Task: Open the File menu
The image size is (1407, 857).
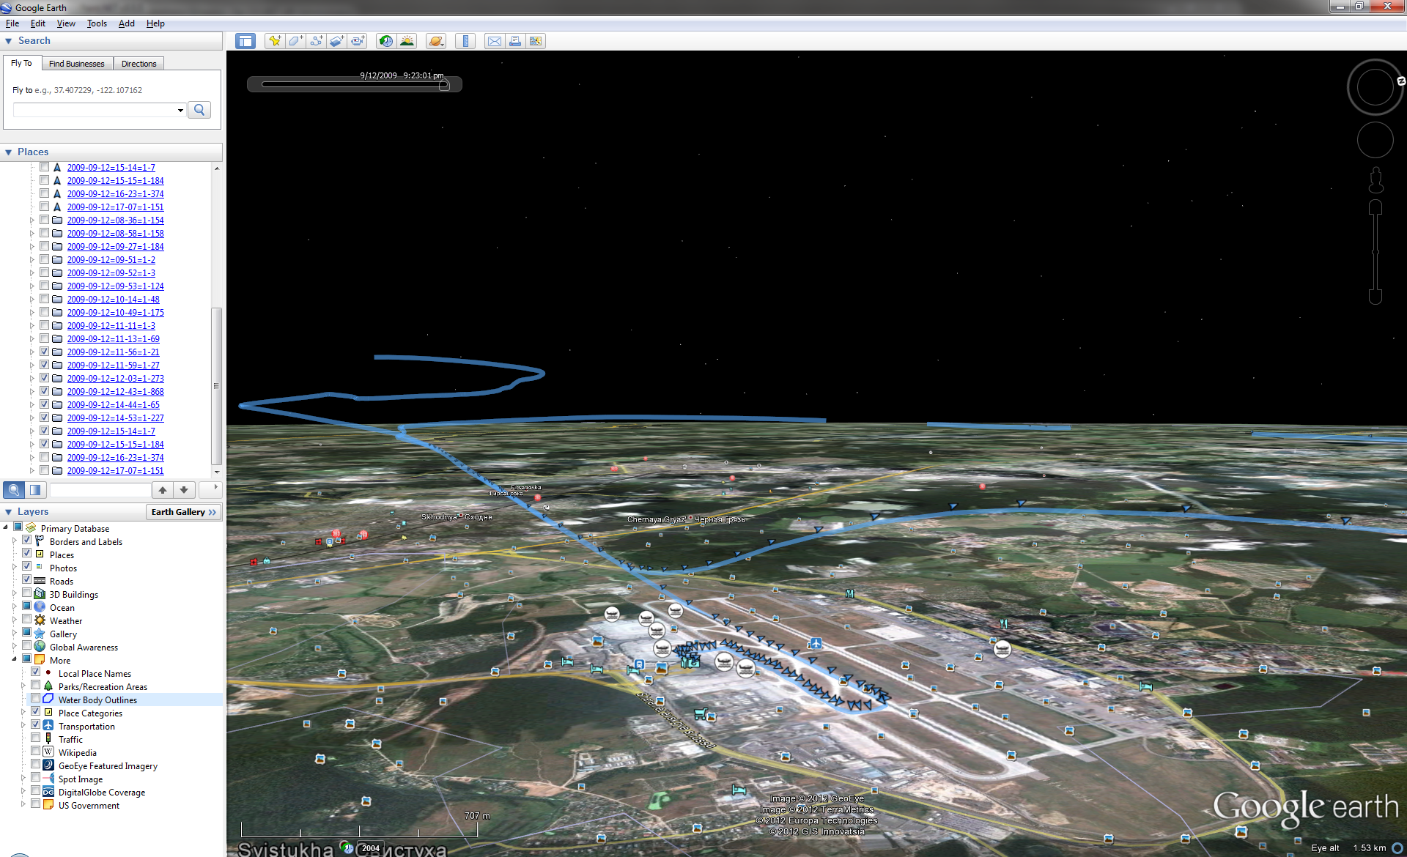Action: 12,23
